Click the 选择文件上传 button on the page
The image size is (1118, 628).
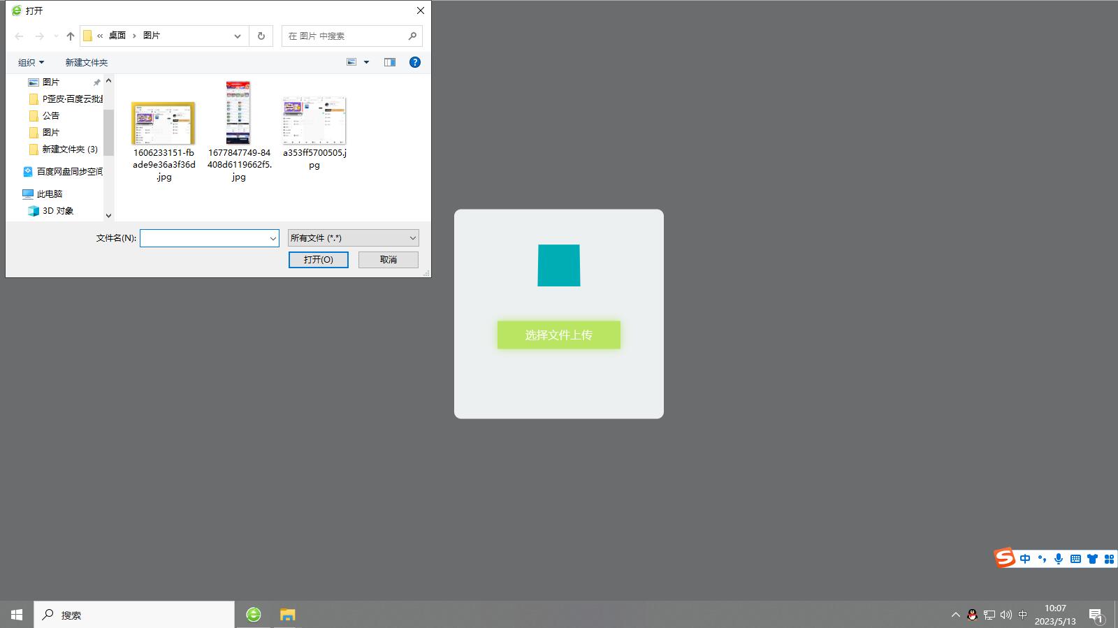coord(559,335)
